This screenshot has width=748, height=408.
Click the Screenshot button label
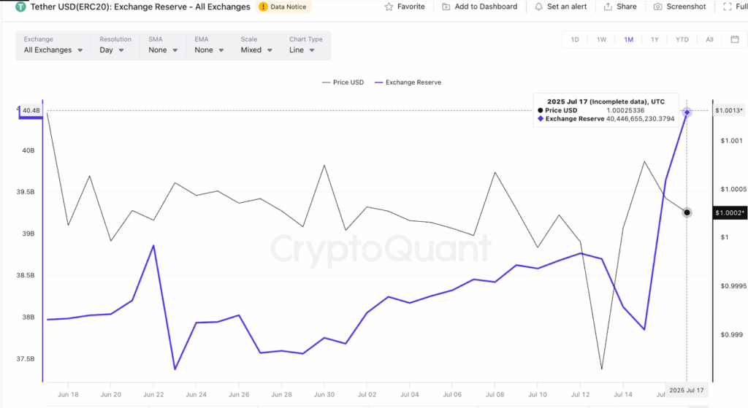[x=686, y=7]
